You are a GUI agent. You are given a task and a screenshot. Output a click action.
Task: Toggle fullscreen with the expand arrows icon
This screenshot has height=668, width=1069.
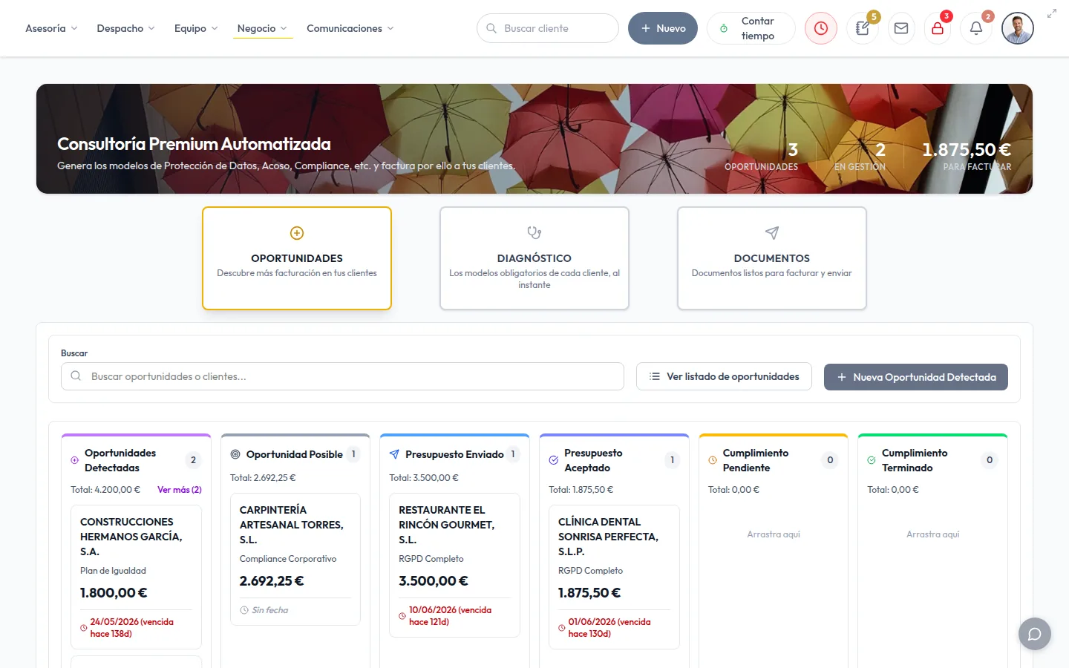click(x=1052, y=13)
